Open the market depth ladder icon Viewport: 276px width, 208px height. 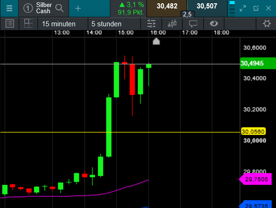(232, 8)
